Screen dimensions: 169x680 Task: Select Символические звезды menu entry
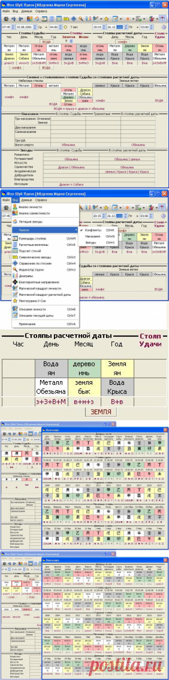pyautogui.click(x=46, y=257)
